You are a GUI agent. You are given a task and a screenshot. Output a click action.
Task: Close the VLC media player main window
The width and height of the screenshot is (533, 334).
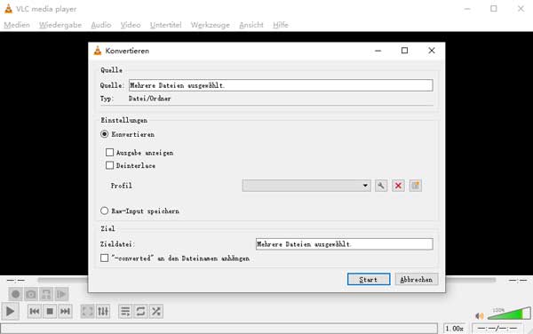click(x=521, y=9)
